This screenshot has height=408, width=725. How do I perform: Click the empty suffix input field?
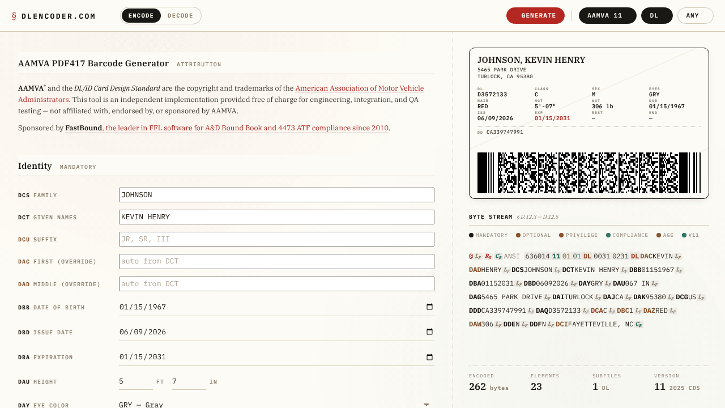276,239
